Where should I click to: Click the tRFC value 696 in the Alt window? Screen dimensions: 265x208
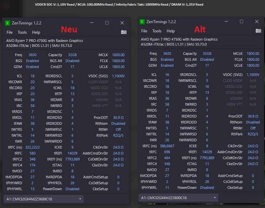coord(167,152)
